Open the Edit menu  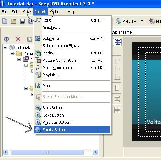(x=15, y=12)
